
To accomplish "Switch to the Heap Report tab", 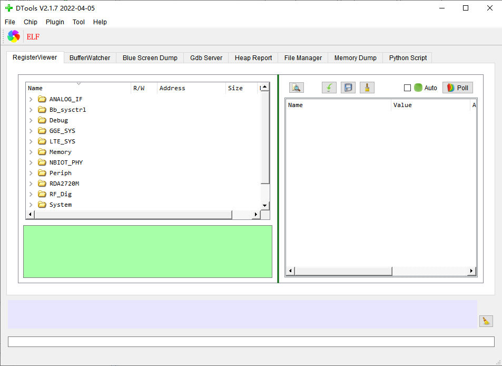I will [253, 58].
